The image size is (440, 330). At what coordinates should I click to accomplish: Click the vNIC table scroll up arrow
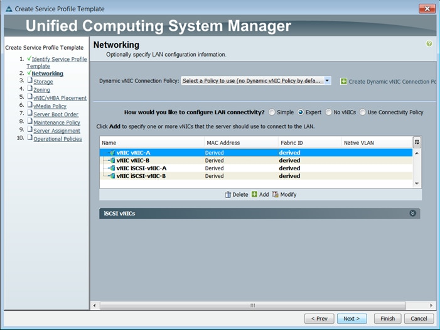click(x=417, y=153)
